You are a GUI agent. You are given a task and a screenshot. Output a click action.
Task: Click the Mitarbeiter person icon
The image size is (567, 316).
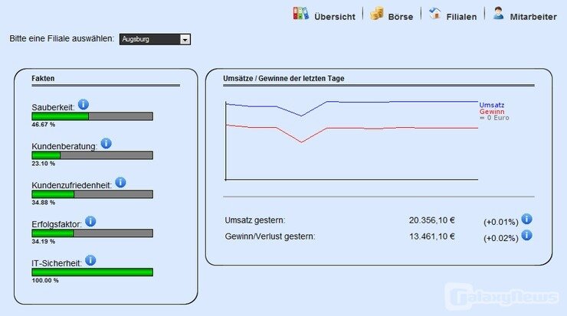(x=499, y=14)
